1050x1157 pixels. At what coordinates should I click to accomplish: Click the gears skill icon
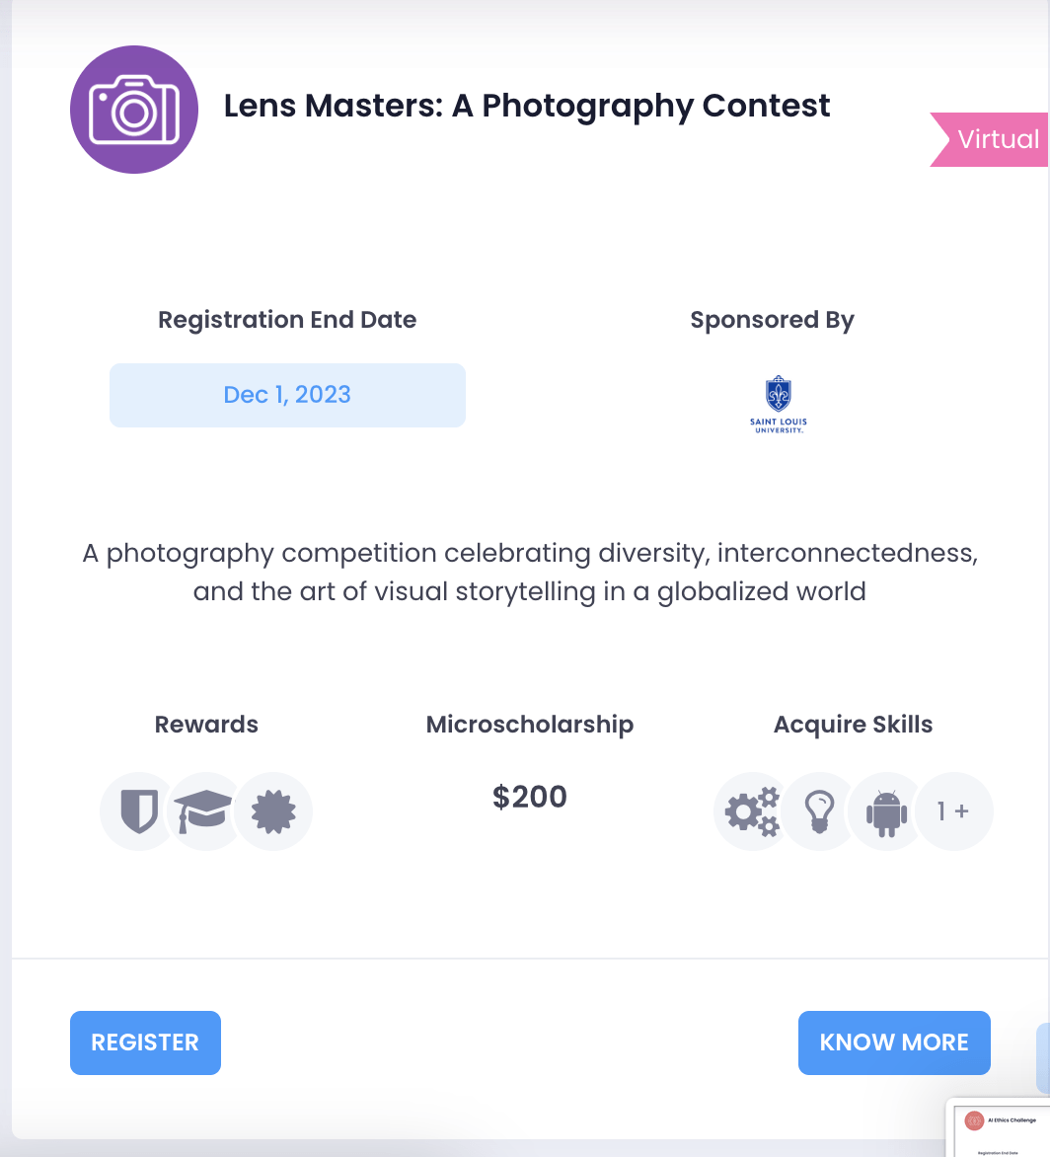coord(752,810)
